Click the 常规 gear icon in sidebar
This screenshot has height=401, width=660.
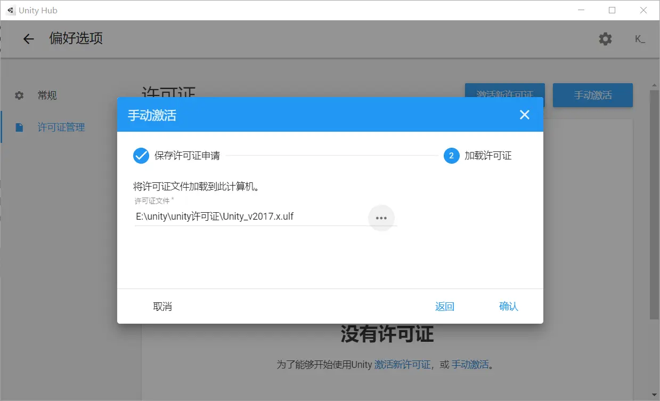click(19, 95)
